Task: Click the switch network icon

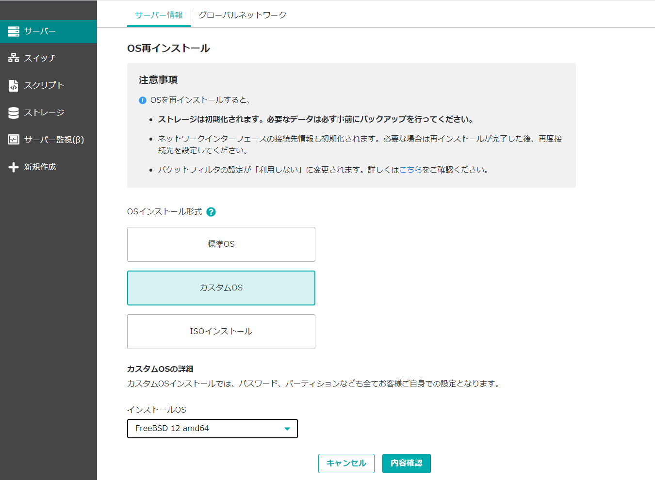Action: pos(14,58)
